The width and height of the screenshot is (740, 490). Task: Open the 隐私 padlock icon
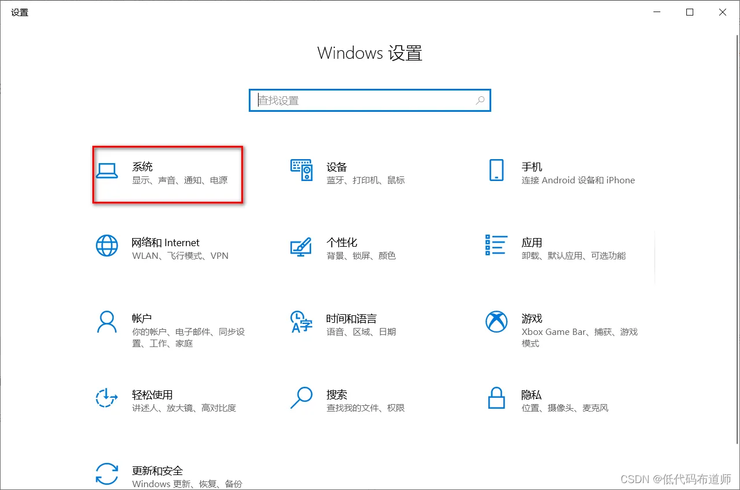coord(496,398)
